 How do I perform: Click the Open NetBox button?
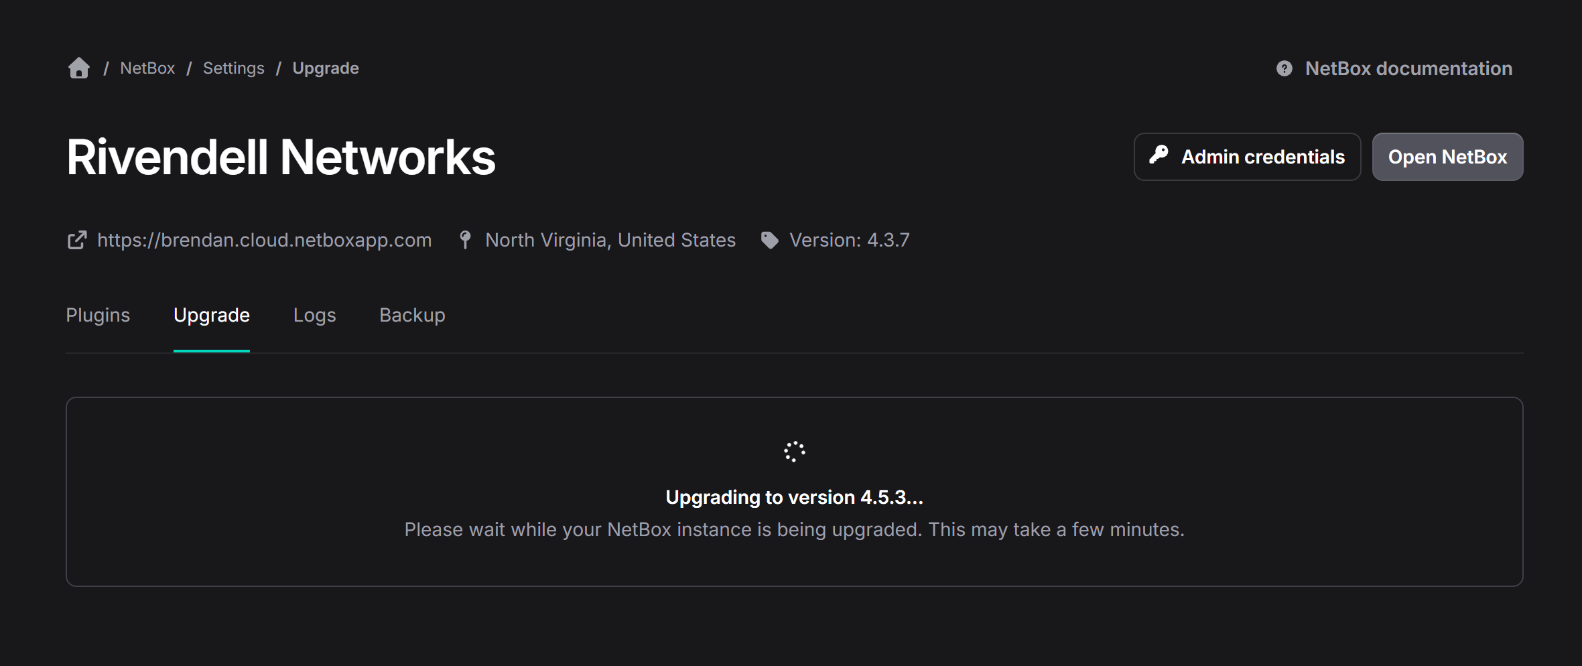pyautogui.click(x=1447, y=156)
